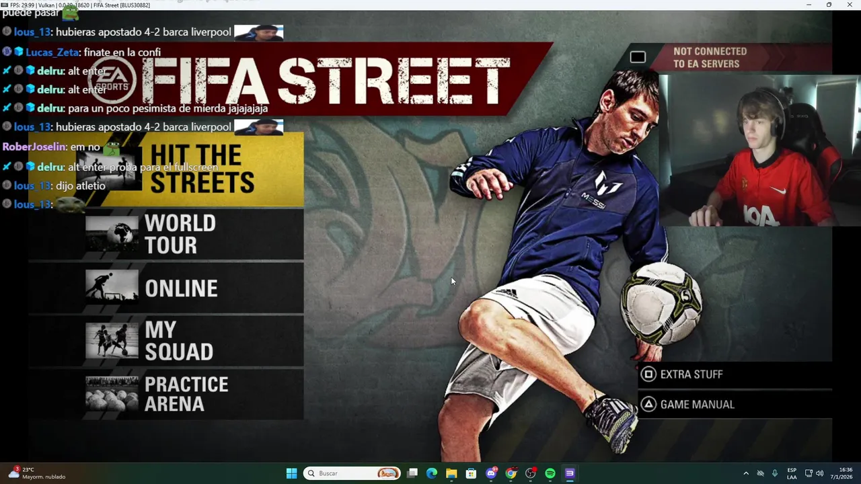Click the camouflaged cloud tray icon
Viewport: 861px width, 484px height.
pyautogui.click(x=761, y=473)
